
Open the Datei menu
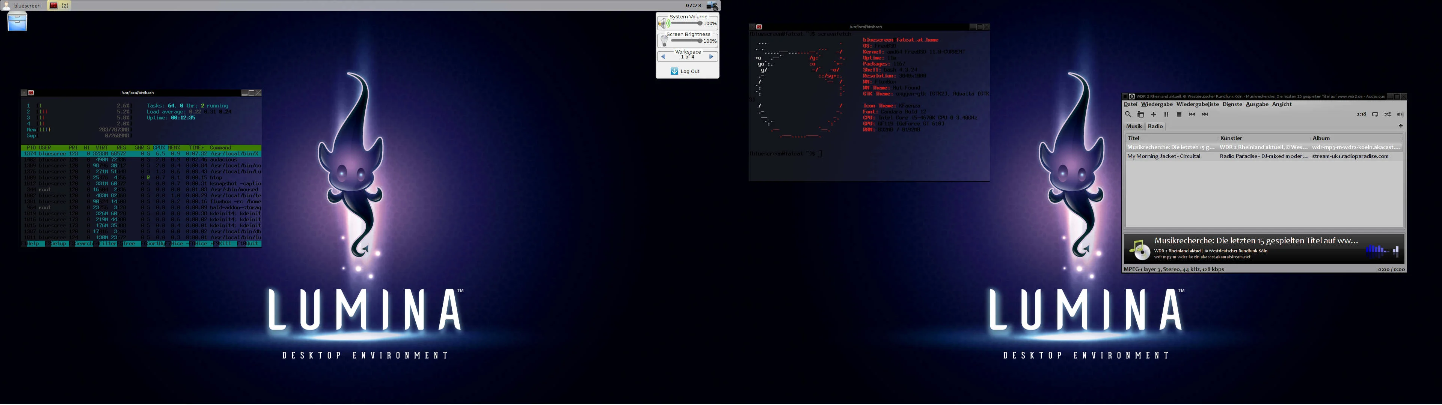pyautogui.click(x=1130, y=105)
